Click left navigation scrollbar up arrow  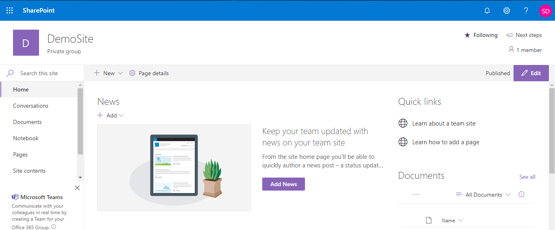80,85
